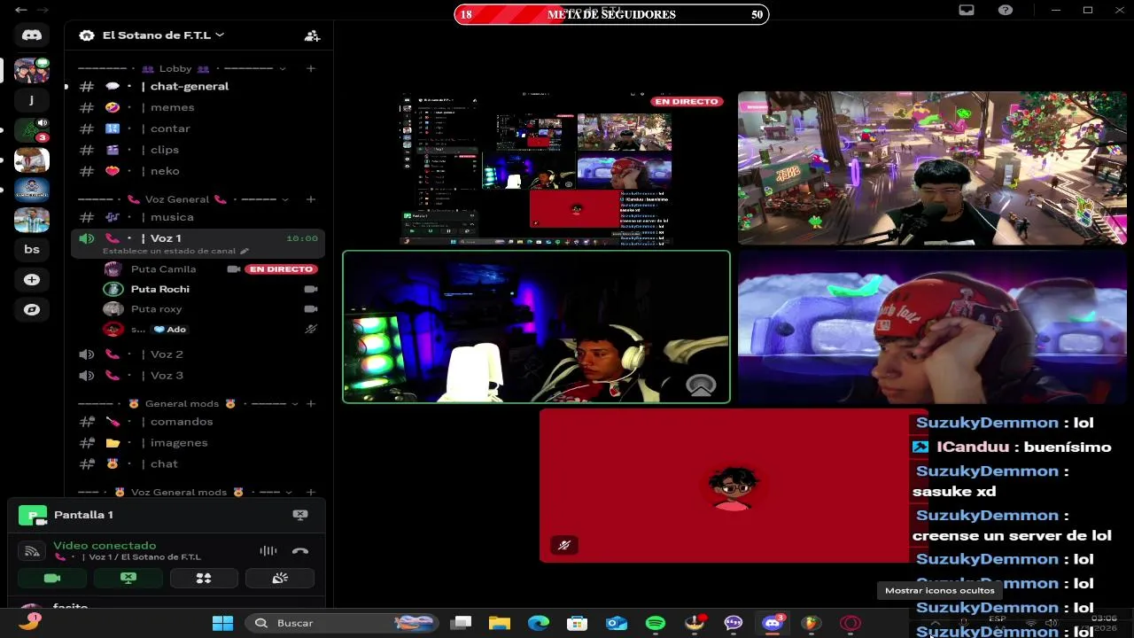This screenshot has width=1134, height=638.
Task: Collapse the Lobby category
Action: click(x=182, y=68)
